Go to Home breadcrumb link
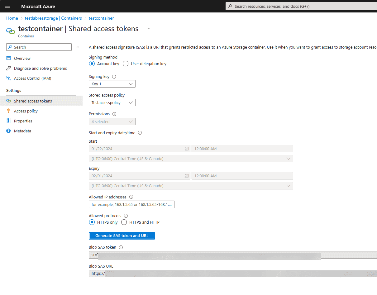 pyautogui.click(x=12, y=18)
